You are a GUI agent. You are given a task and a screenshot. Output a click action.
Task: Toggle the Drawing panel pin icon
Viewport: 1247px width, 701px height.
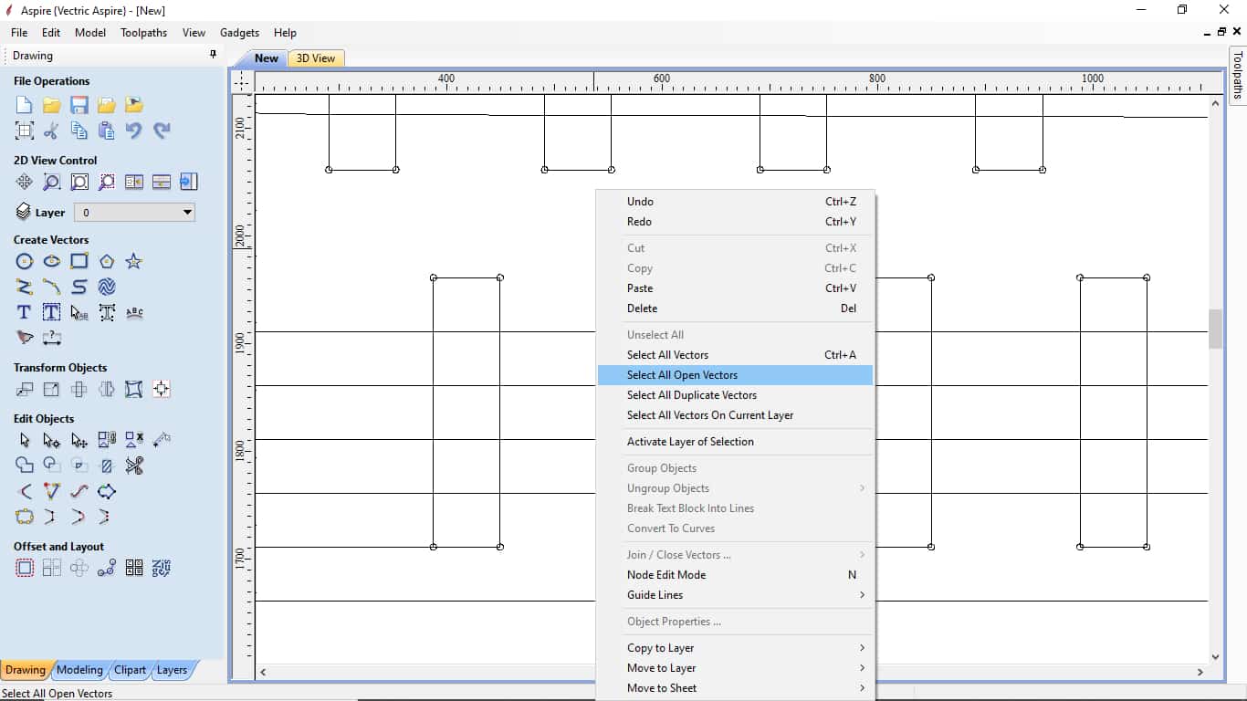click(x=214, y=55)
